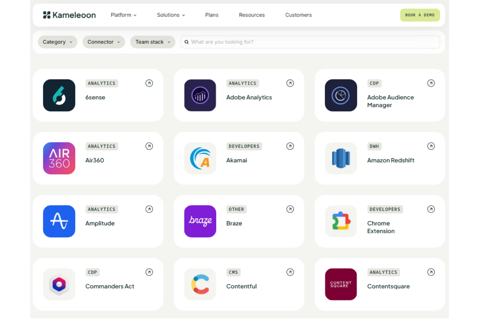Open the Connector filter dropdown
This screenshot has height=320, width=481.
click(x=104, y=42)
